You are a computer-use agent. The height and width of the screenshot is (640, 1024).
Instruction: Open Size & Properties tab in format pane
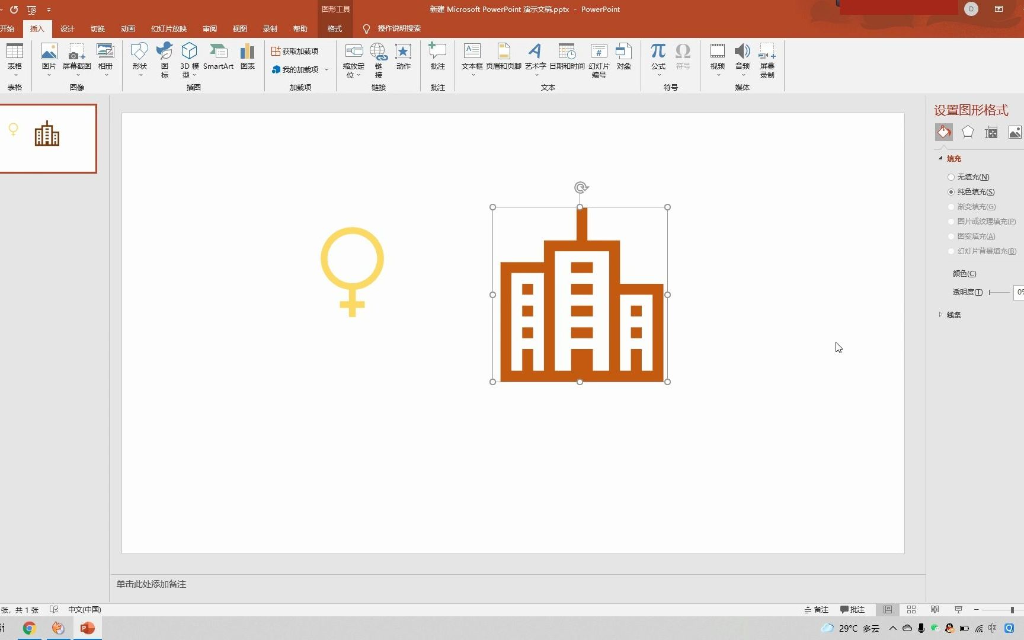point(991,132)
